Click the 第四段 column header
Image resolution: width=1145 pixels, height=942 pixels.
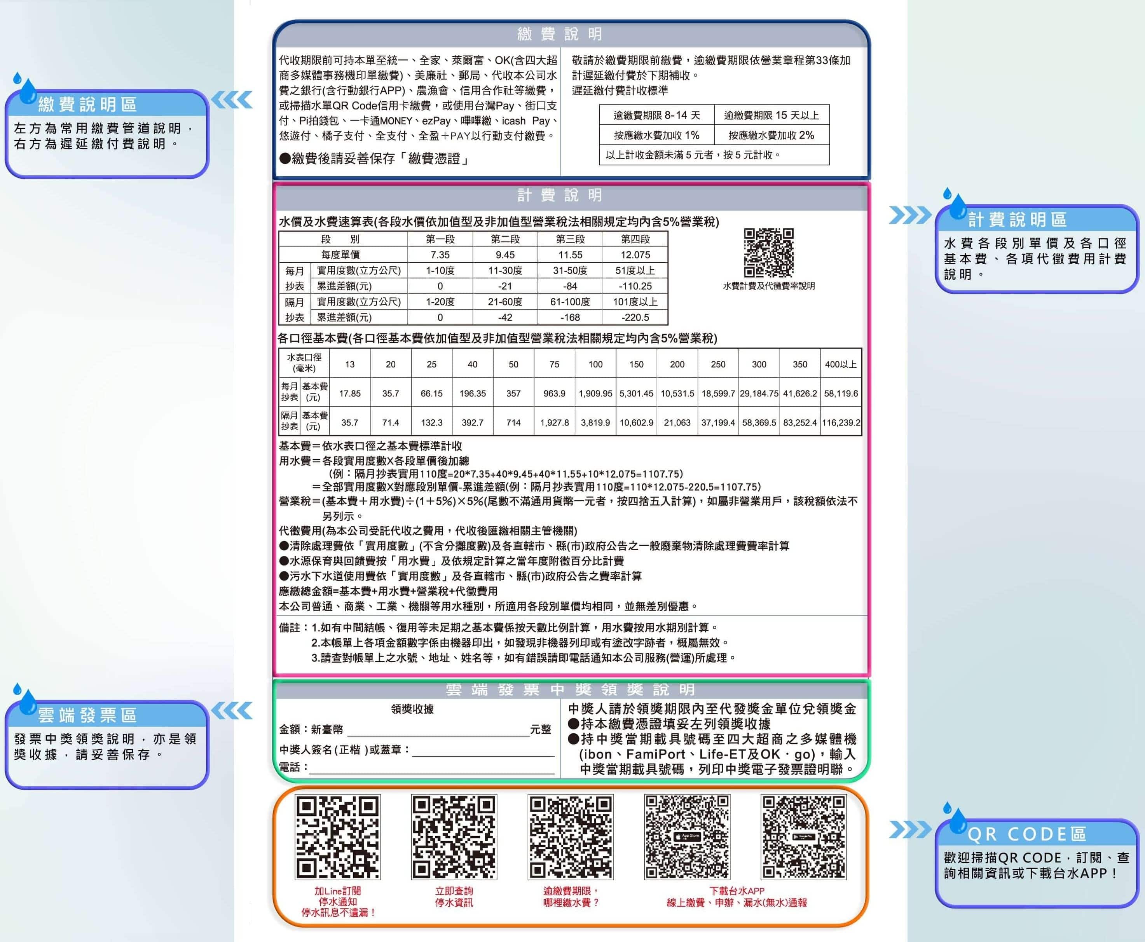(x=635, y=239)
